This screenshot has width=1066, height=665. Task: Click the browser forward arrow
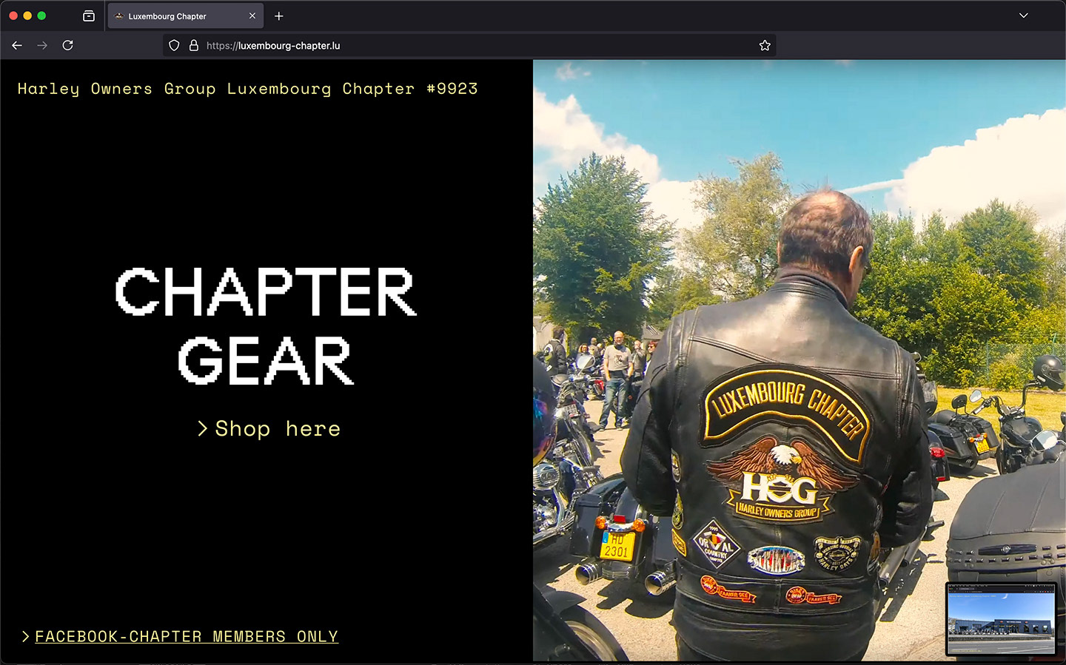tap(42, 45)
